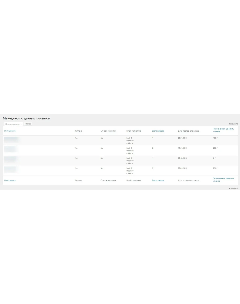The height and width of the screenshot is (304, 240).
Task: Click Имя клиента link in table footer
Action: tap(10, 180)
